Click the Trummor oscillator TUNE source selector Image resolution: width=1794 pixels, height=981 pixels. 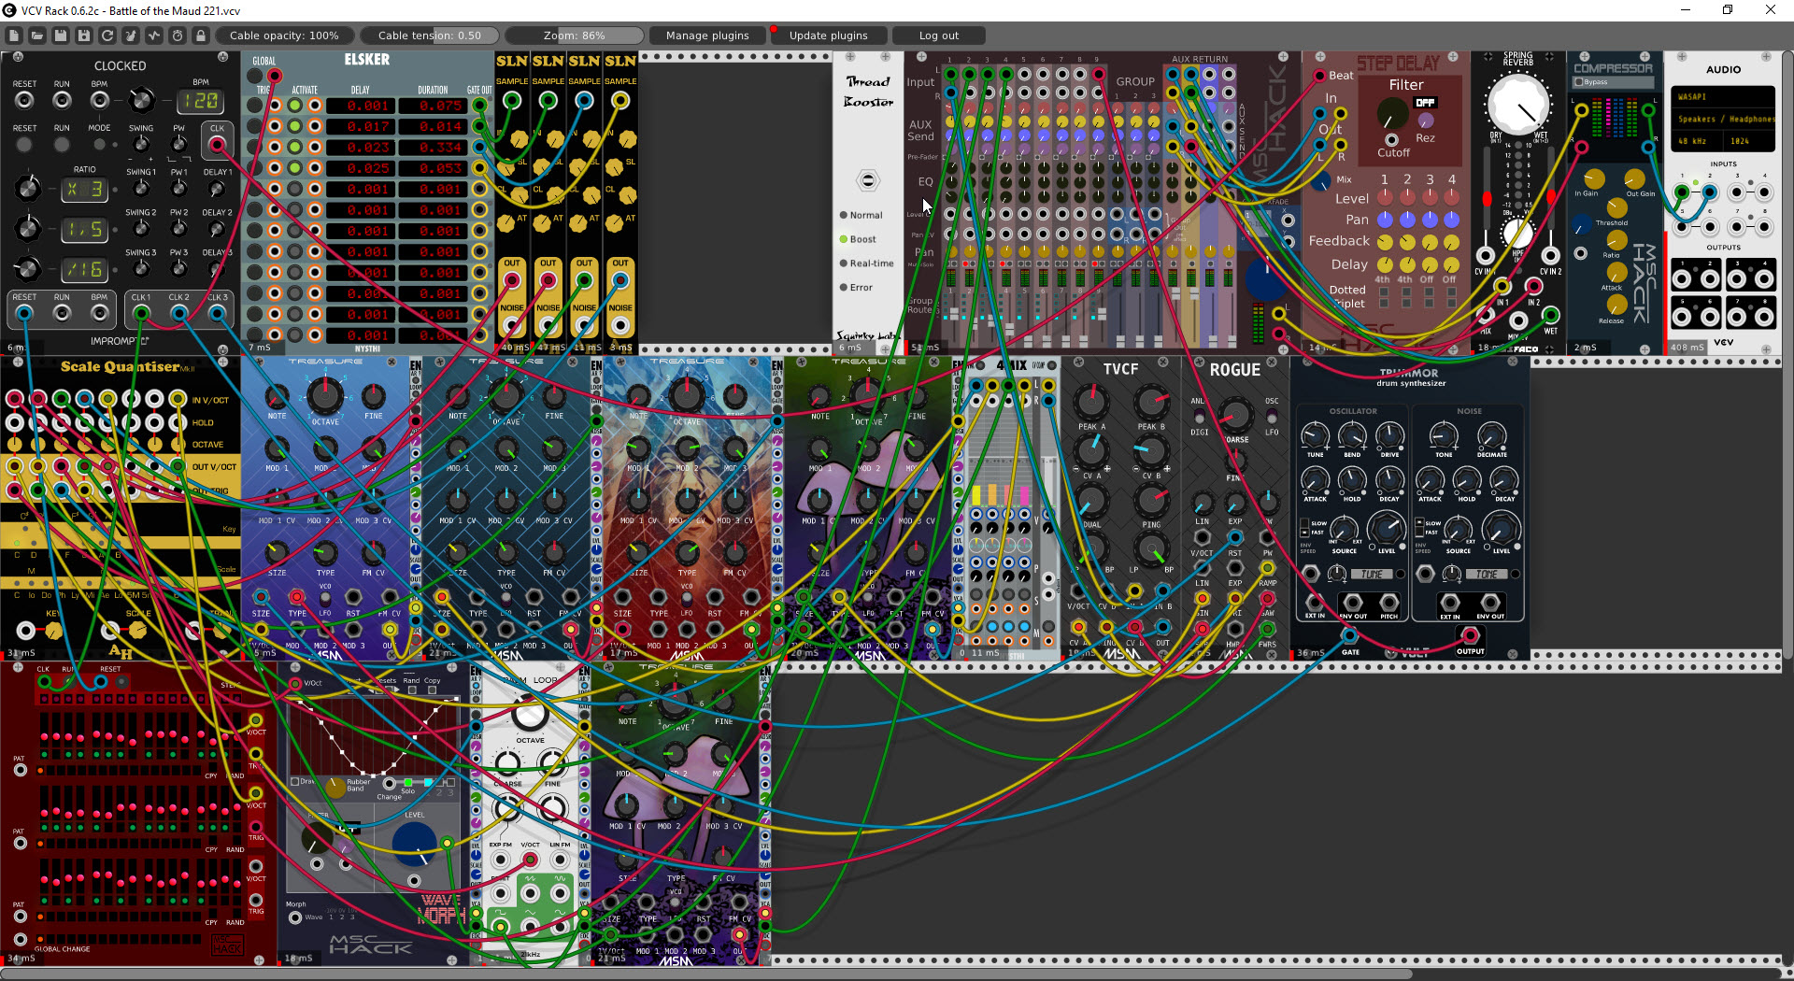1372,575
